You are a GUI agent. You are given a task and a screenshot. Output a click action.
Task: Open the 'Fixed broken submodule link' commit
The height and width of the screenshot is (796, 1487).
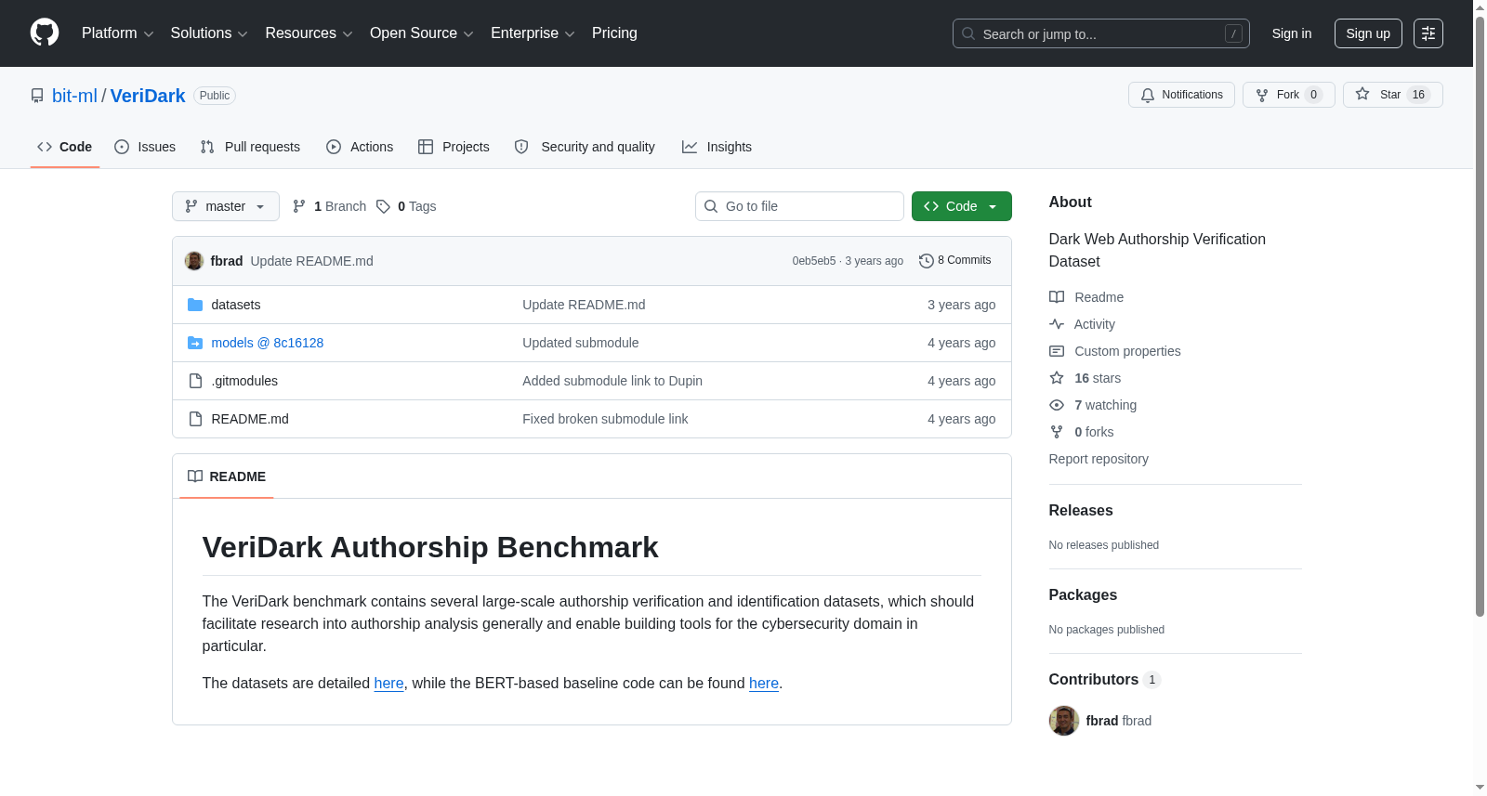[605, 419]
